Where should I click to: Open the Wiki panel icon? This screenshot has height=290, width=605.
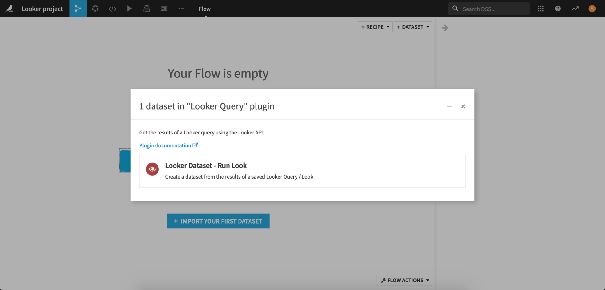164,9
